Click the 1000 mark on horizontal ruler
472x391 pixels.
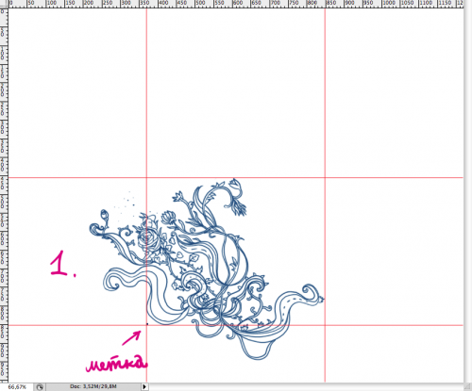389,4
